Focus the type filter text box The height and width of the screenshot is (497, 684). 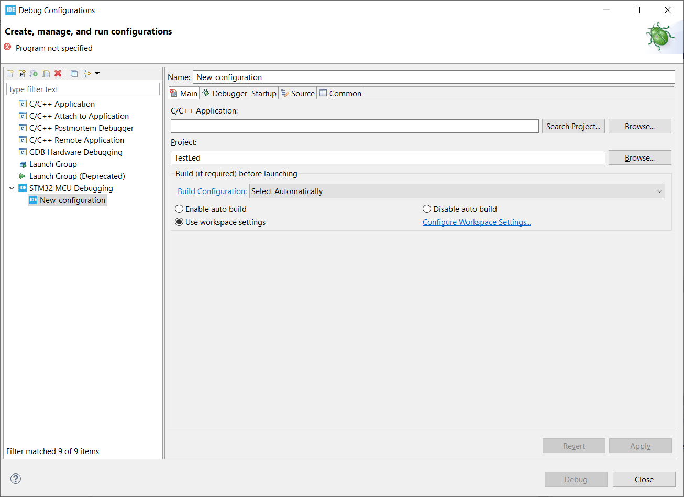(x=83, y=89)
